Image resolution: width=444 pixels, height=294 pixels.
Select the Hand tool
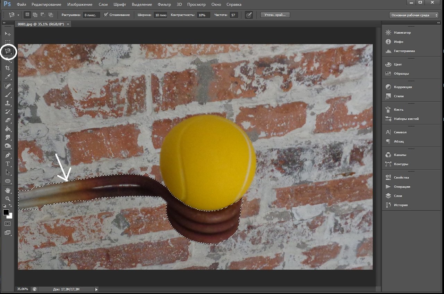[x=8, y=190]
